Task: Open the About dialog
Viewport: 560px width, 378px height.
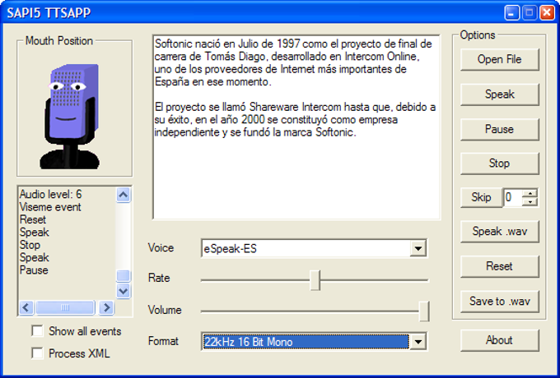Action: coord(499,340)
